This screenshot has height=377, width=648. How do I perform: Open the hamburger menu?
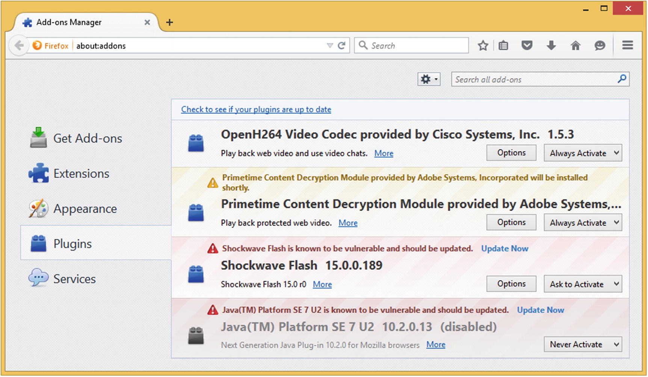tap(628, 45)
